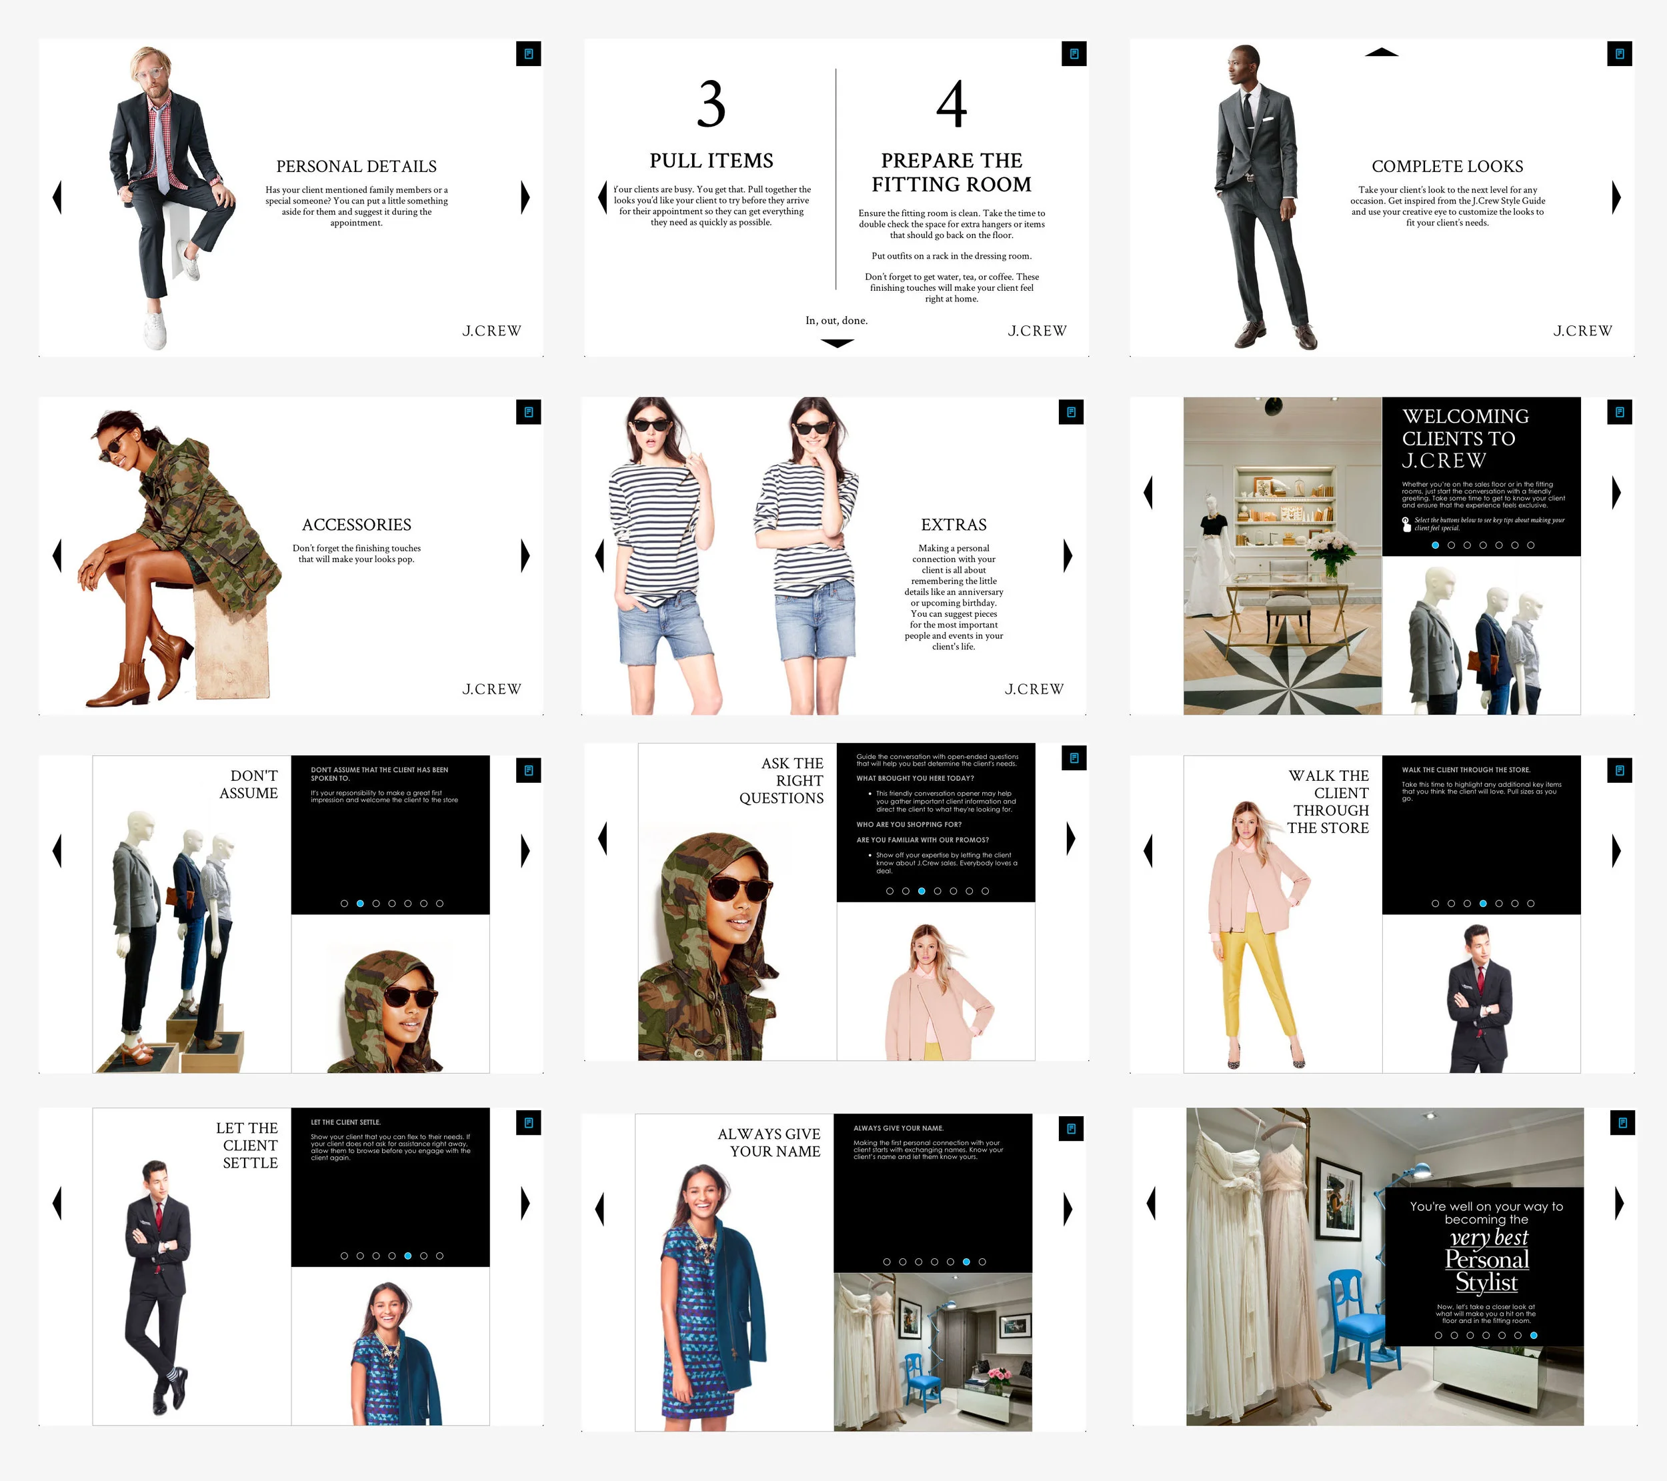
Task: Click left arrow on Ask the Right Questions slide
Action: coord(603,838)
